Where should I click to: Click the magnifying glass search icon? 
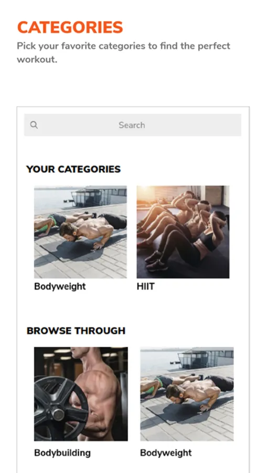pyautogui.click(x=34, y=125)
